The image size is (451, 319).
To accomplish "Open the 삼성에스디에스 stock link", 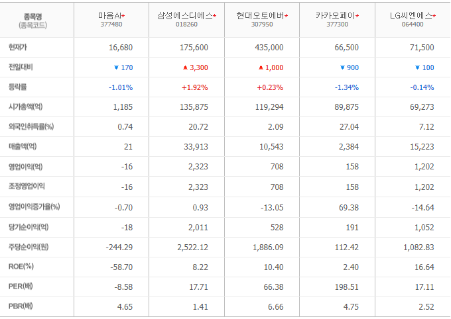I will point(185,16).
